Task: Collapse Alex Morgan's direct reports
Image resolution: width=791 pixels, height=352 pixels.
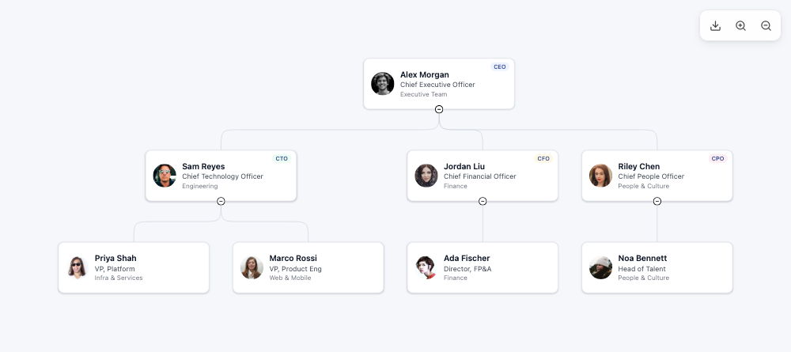Action: pos(439,109)
